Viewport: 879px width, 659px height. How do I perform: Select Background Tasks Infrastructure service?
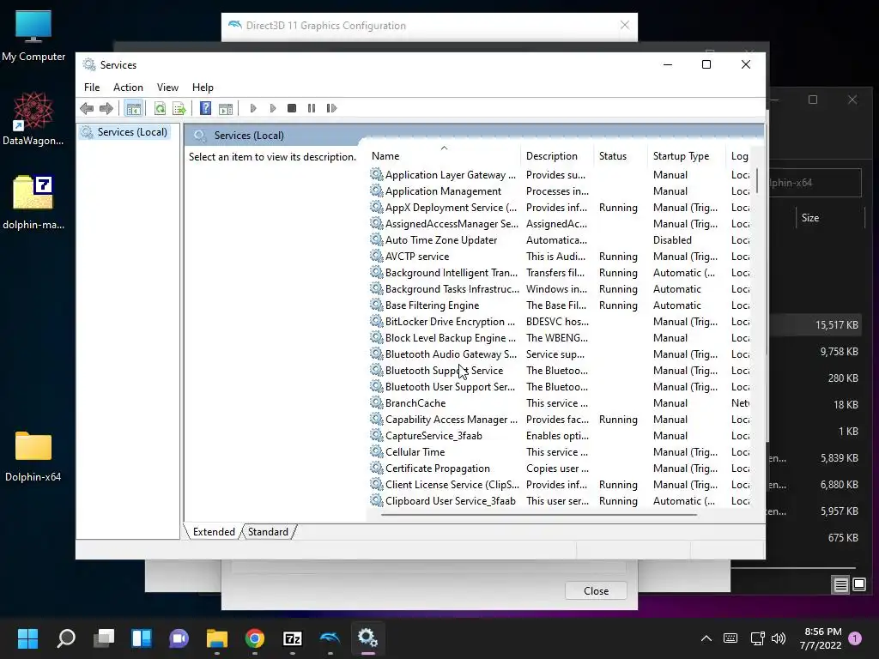coord(559,288)
